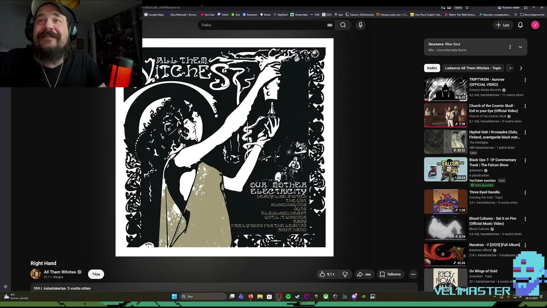The image size is (547, 308).
Task: Open Xbox app from taskbar
Action: 326,296
